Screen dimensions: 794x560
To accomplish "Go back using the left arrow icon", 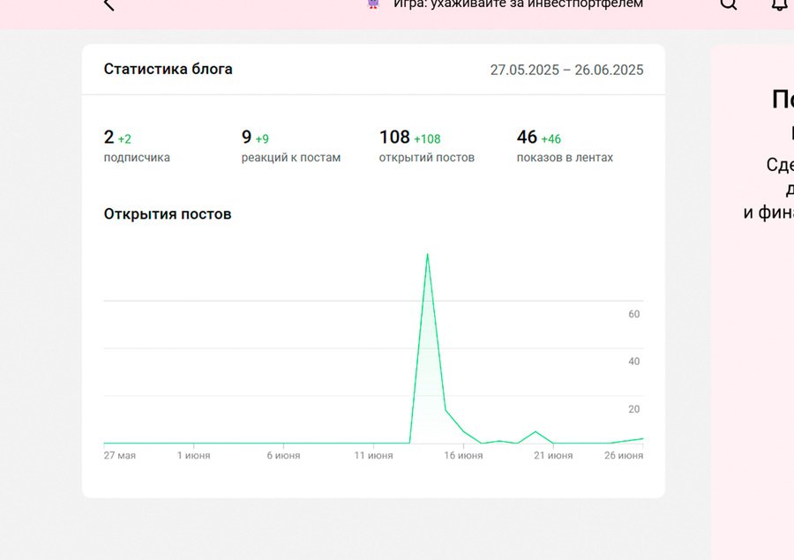I will pyautogui.click(x=109, y=4).
